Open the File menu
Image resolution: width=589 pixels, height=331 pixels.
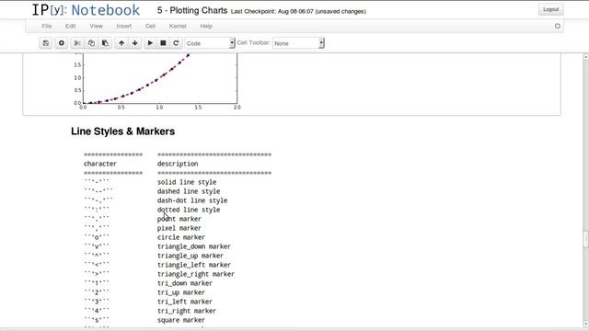coord(47,26)
